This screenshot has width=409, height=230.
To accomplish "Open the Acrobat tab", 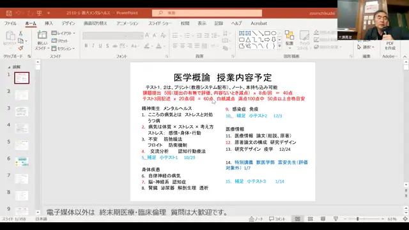I will click(x=259, y=23).
